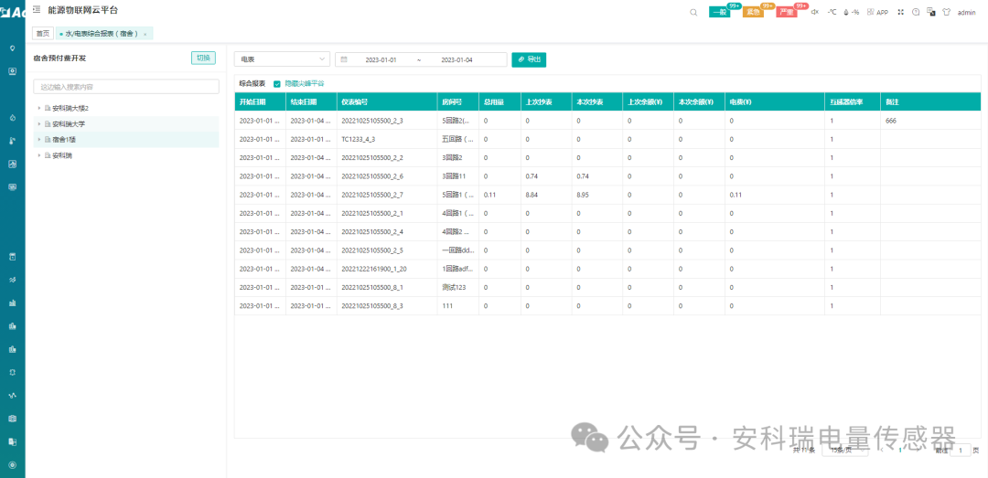Click the start date 2023-01-01 field
Screen dimensions: 988x478
click(x=381, y=59)
